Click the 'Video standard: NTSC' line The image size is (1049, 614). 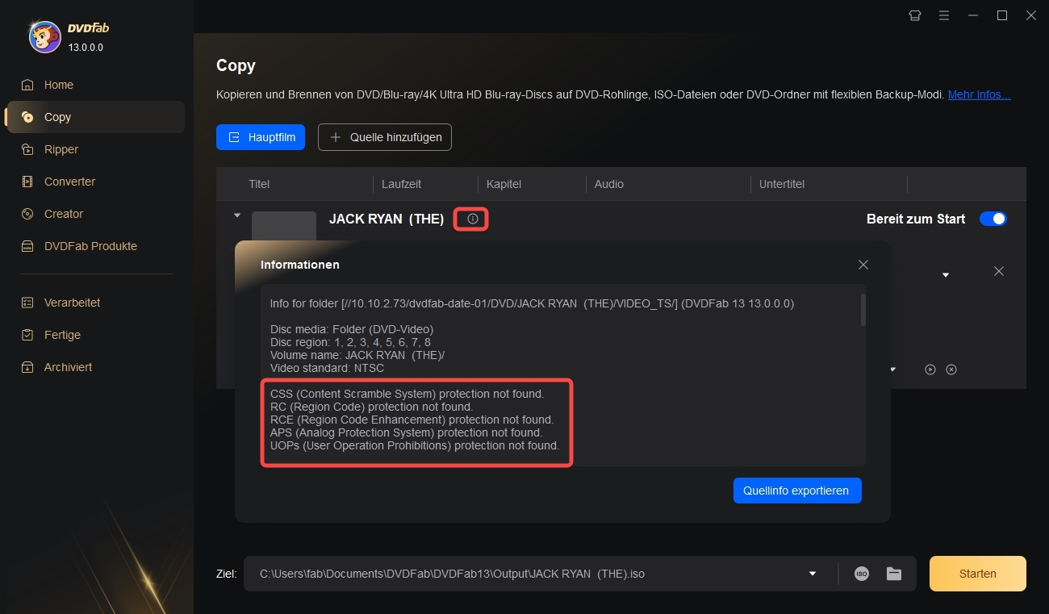pyautogui.click(x=327, y=368)
